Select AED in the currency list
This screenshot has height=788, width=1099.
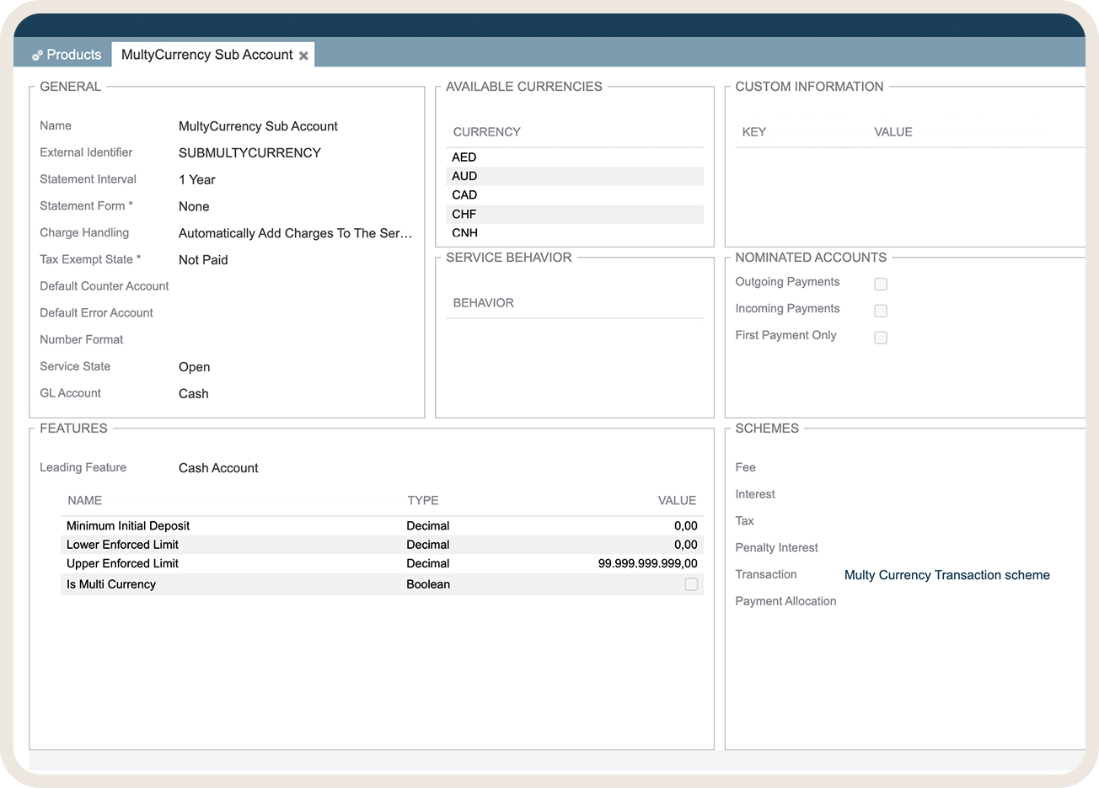point(464,157)
